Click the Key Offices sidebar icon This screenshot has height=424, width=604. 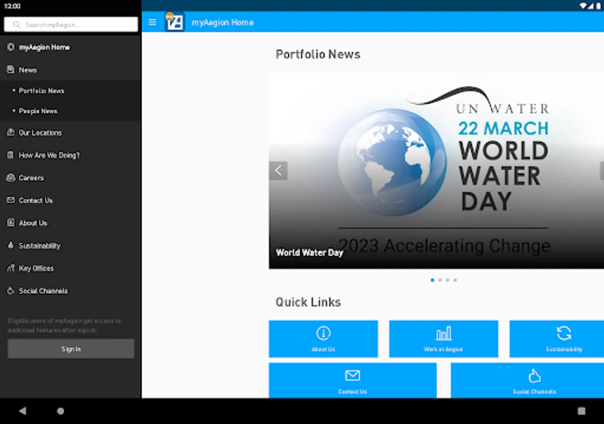[11, 268]
